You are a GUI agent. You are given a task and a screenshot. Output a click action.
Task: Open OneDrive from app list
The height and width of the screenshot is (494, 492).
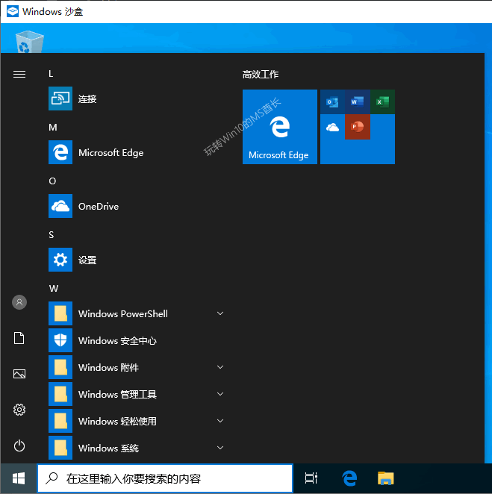pos(60,206)
